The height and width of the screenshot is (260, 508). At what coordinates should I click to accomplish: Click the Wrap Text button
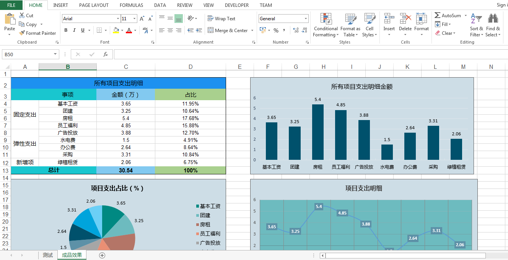point(221,18)
